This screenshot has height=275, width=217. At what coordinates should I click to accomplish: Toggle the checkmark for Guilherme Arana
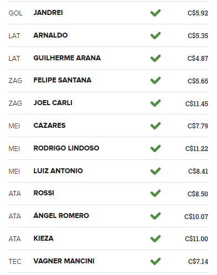(156, 58)
